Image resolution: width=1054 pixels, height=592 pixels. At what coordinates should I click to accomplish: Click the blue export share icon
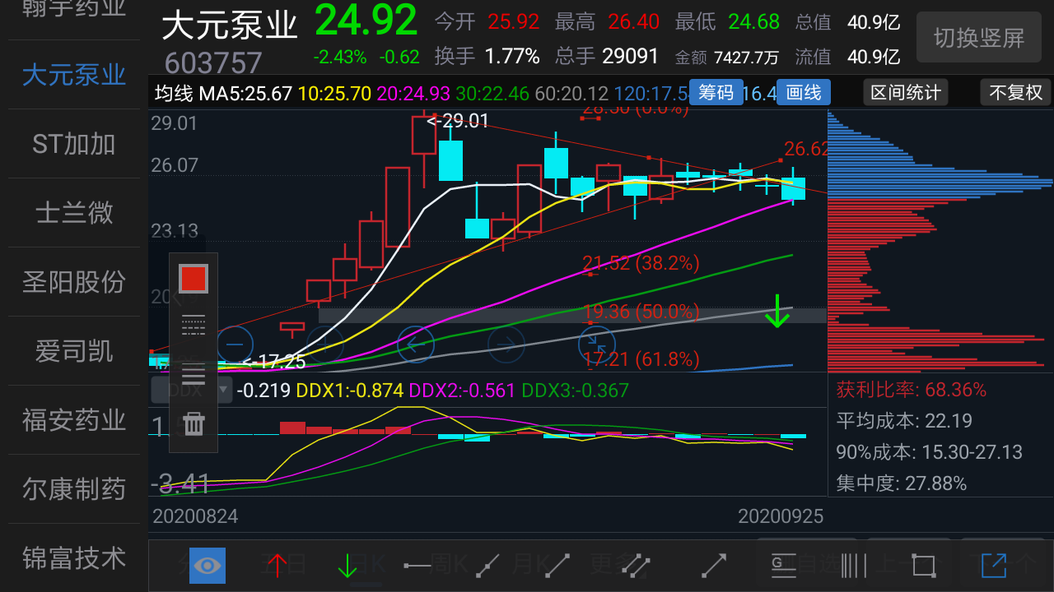pos(994,566)
